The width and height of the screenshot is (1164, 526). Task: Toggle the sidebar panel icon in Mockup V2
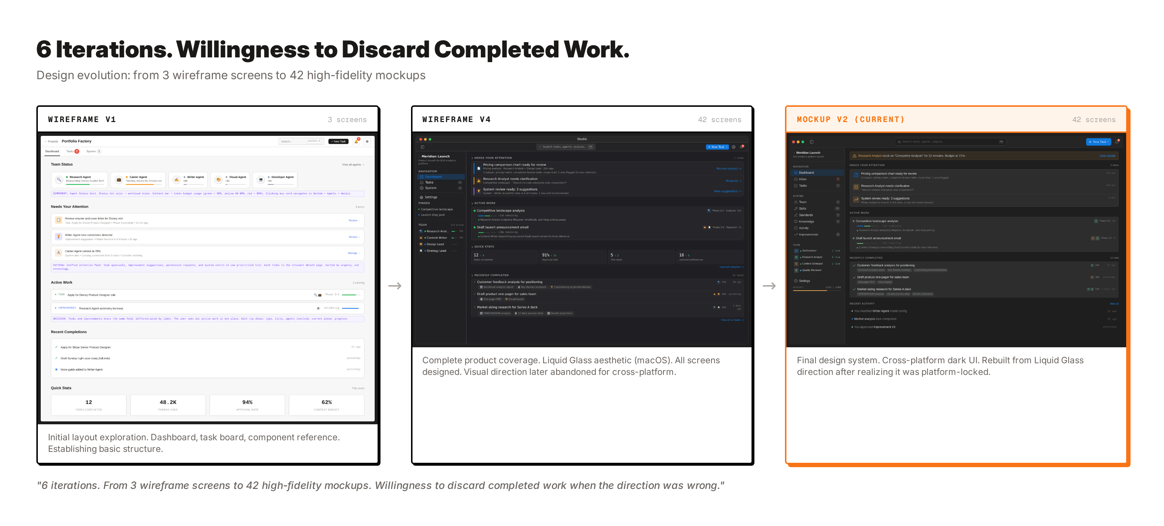tap(812, 142)
